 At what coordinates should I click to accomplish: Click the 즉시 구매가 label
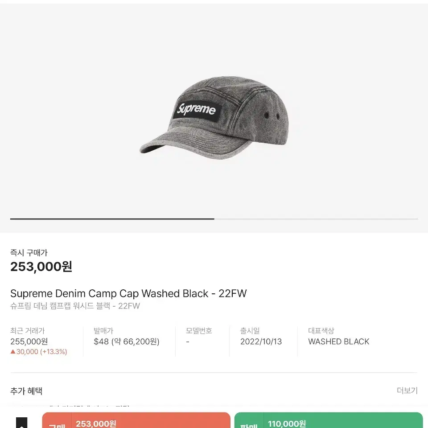(x=29, y=253)
